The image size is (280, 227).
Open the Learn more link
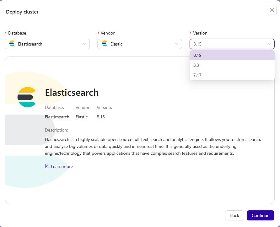click(x=62, y=166)
